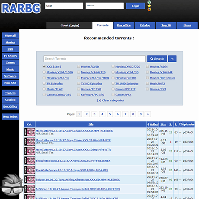Click New index in the sidebar

[10, 117]
